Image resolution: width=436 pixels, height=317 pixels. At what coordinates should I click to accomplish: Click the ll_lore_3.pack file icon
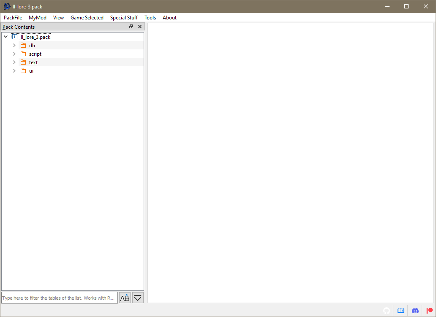pyautogui.click(x=15, y=37)
